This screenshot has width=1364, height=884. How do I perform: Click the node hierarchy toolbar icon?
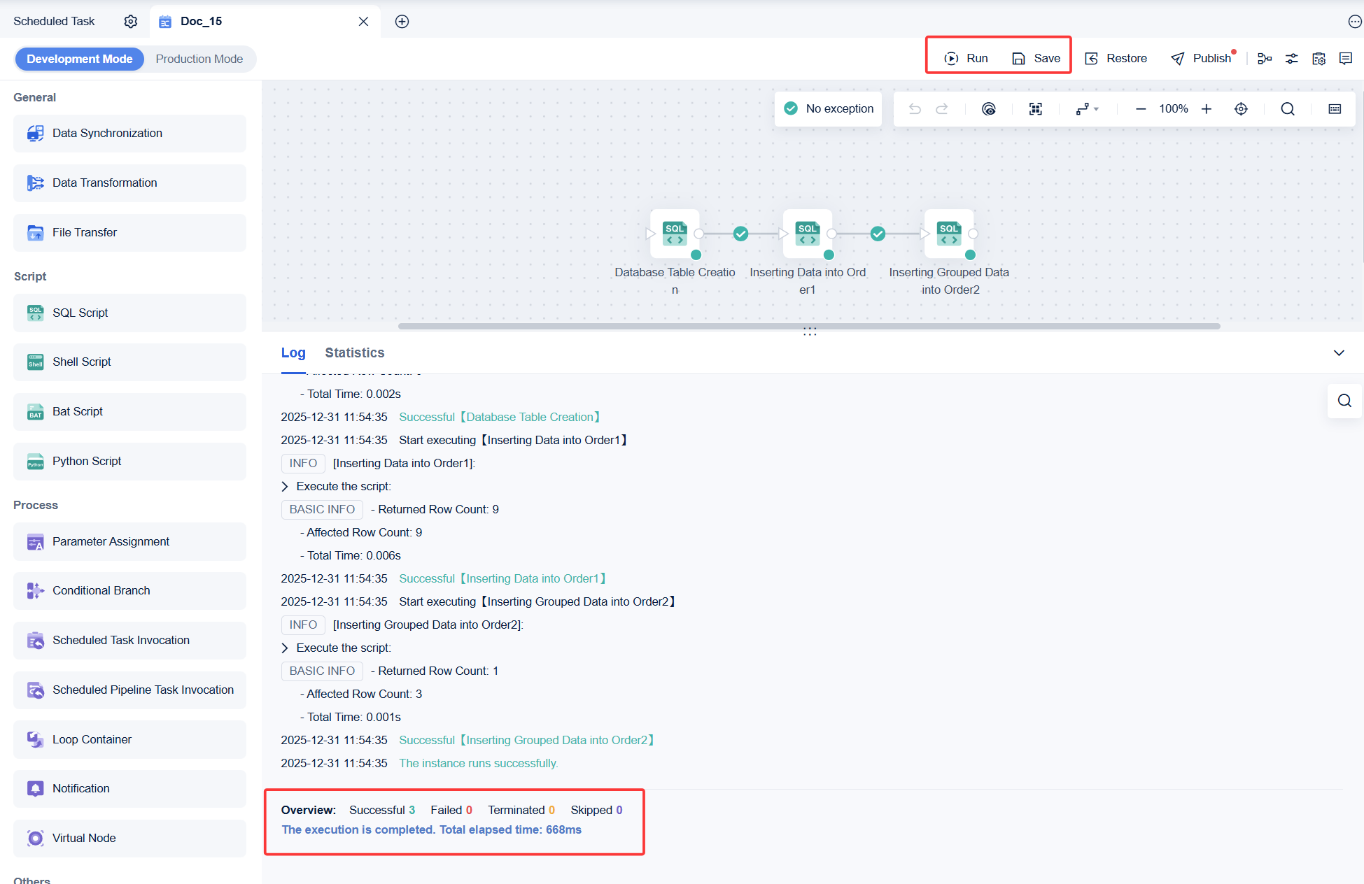pyautogui.click(x=1265, y=59)
